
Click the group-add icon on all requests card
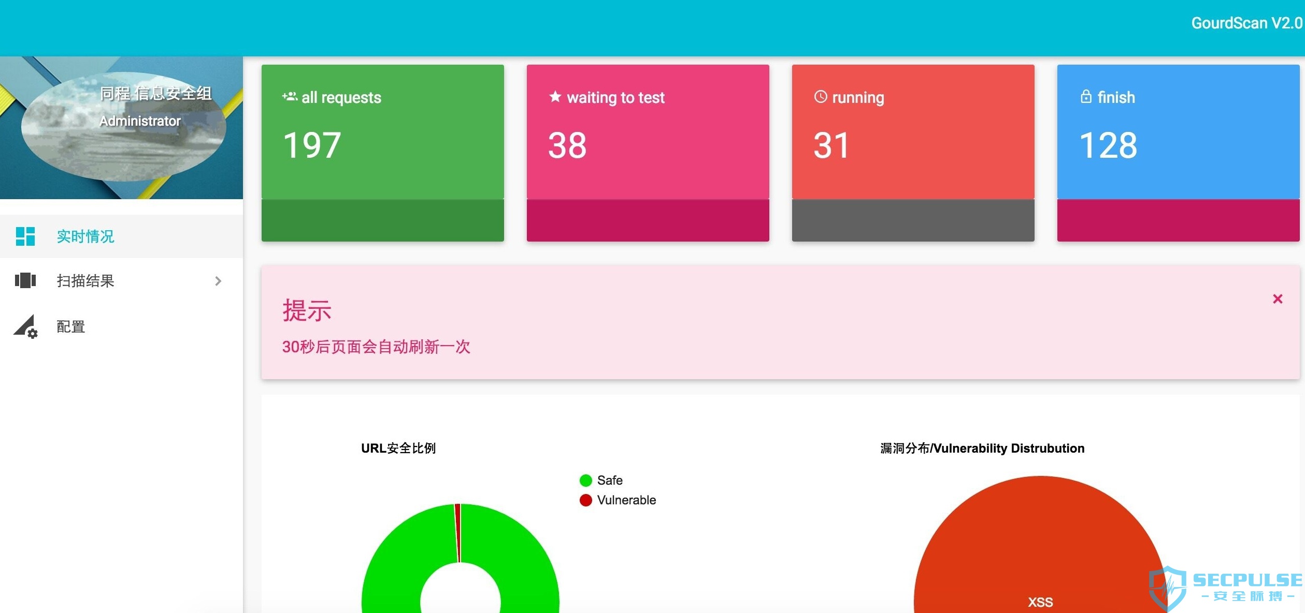pos(290,97)
